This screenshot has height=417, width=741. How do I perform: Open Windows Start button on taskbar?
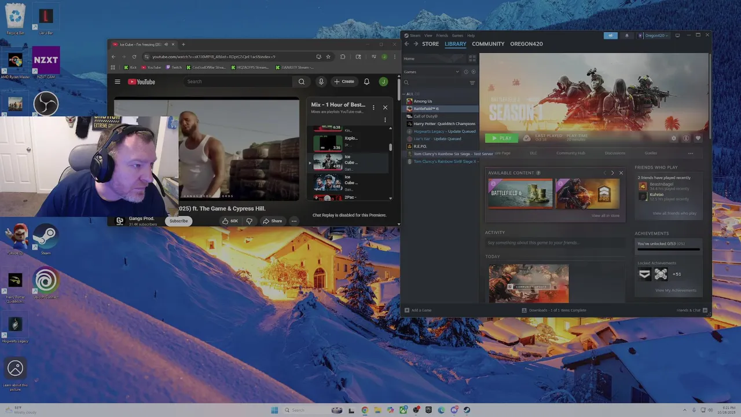(274, 410)
